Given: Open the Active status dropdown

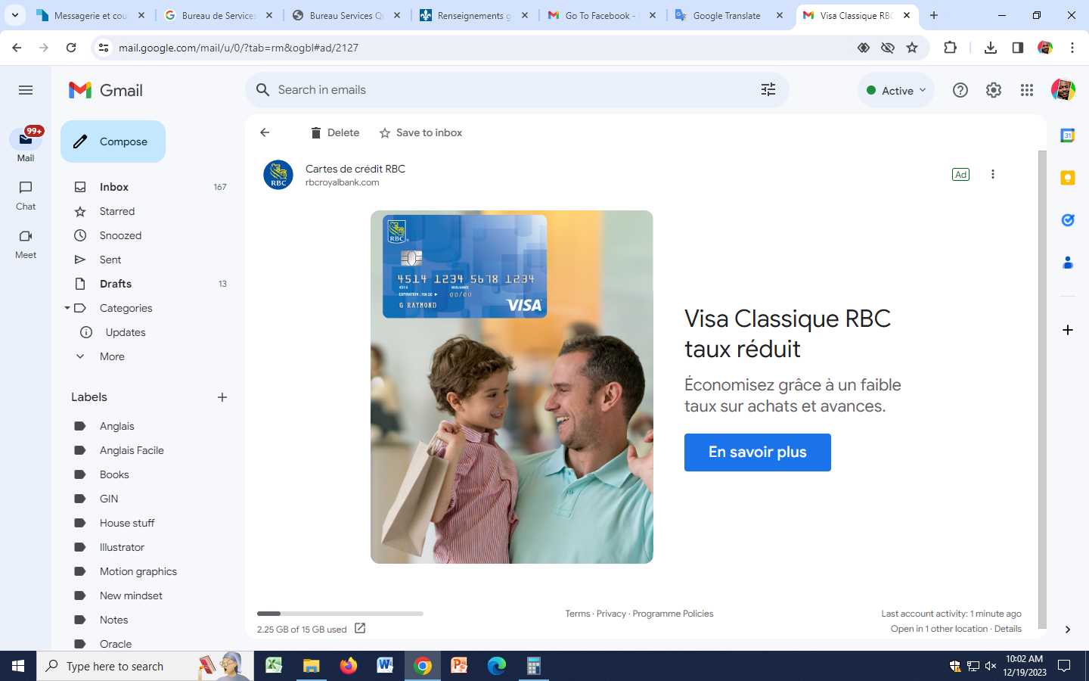Looking at the screenshot, I should click(896, 90).
